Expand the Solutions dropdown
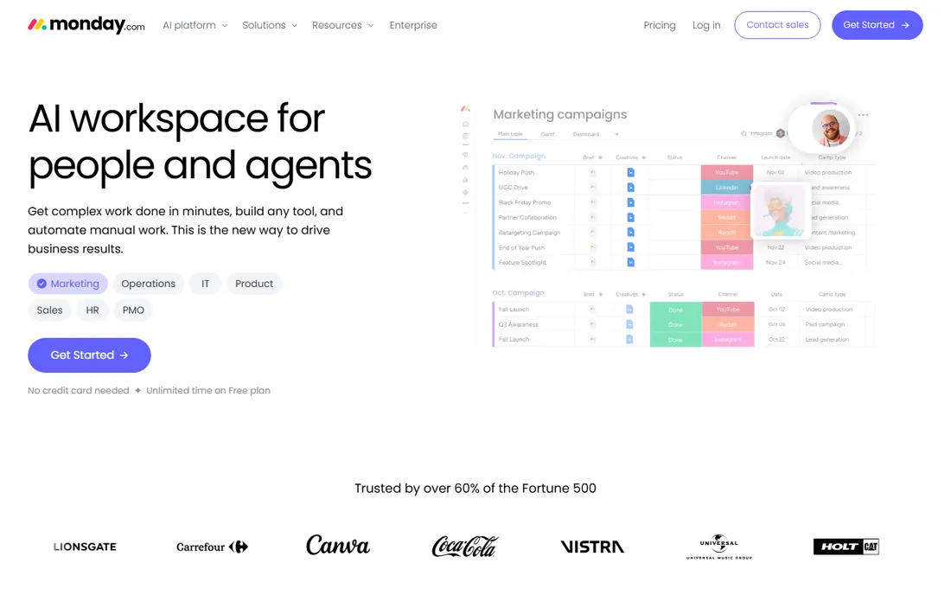This screenshot has width=951, height=595. coord(270,25)
